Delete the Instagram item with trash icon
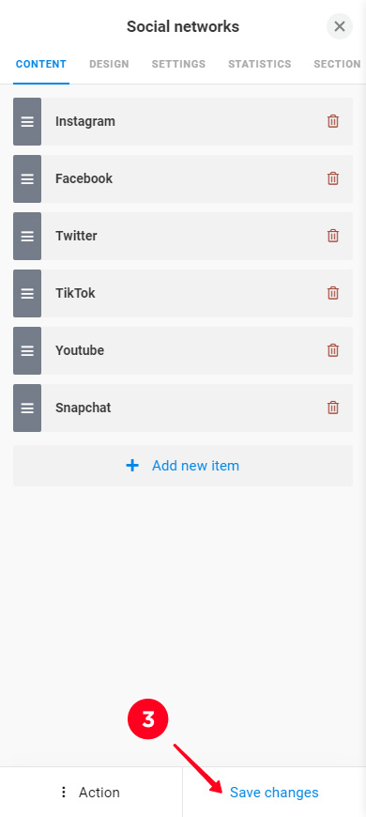 coord(332,121)
